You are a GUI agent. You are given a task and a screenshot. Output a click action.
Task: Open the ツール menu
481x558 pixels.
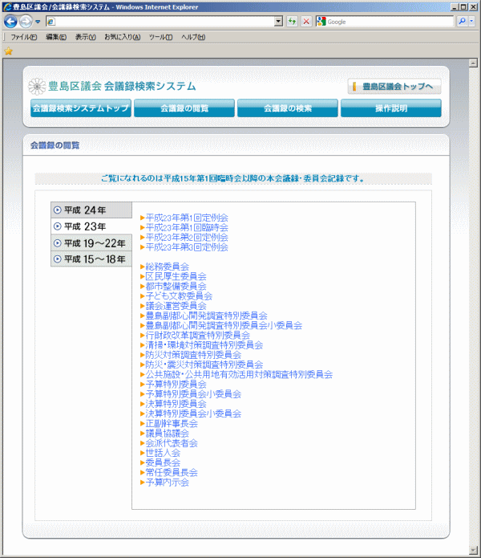tap(160, 37)
